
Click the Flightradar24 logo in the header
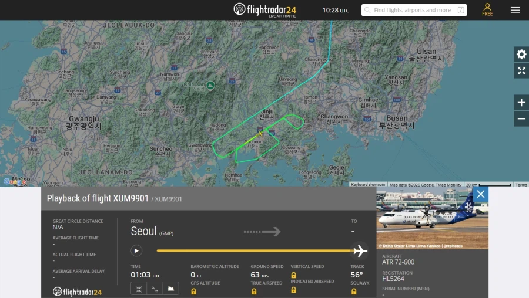(264, 10)
